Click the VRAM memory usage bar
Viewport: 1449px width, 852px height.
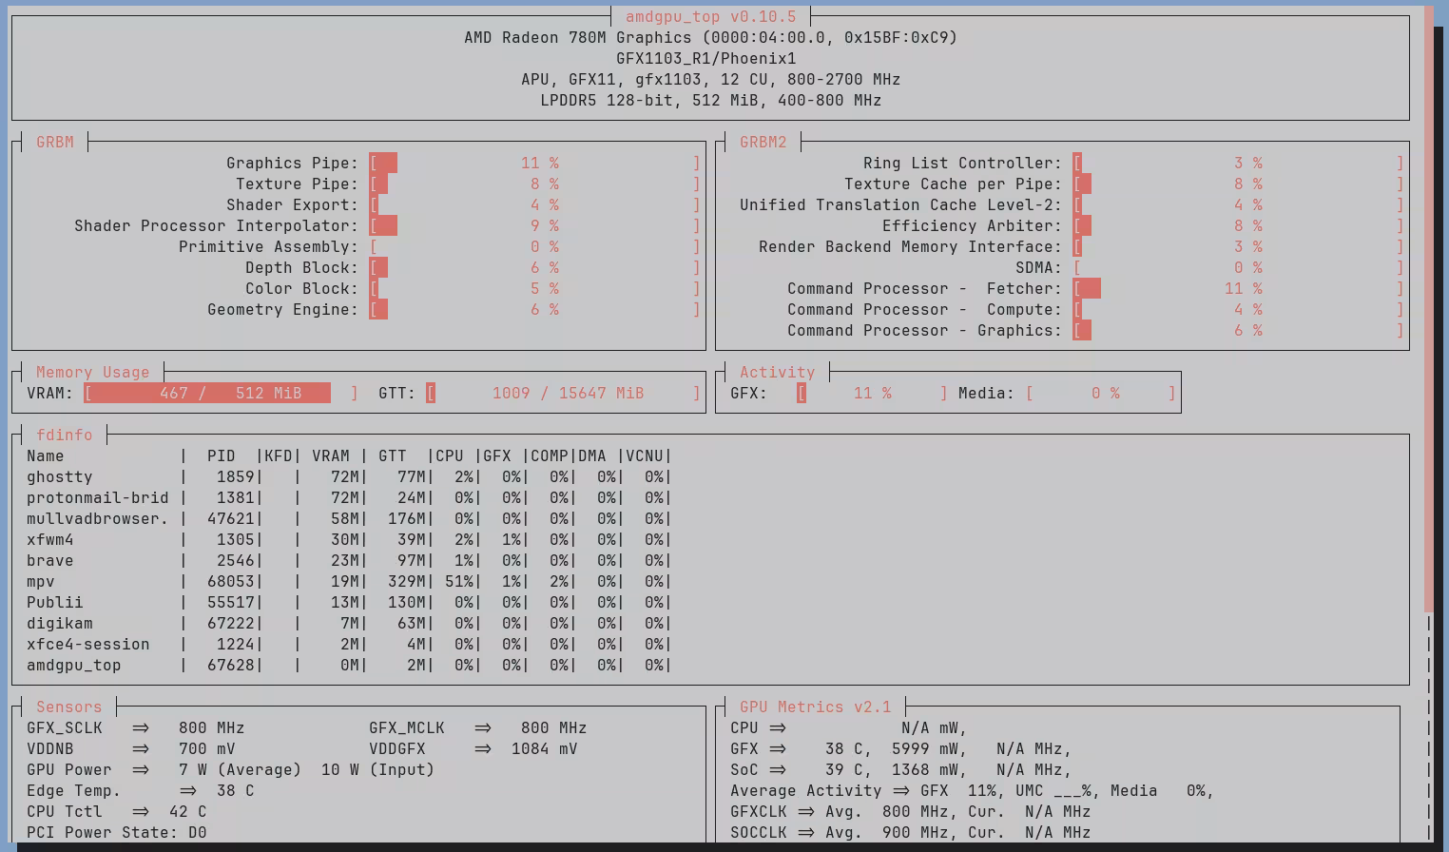tap(221, 394)
